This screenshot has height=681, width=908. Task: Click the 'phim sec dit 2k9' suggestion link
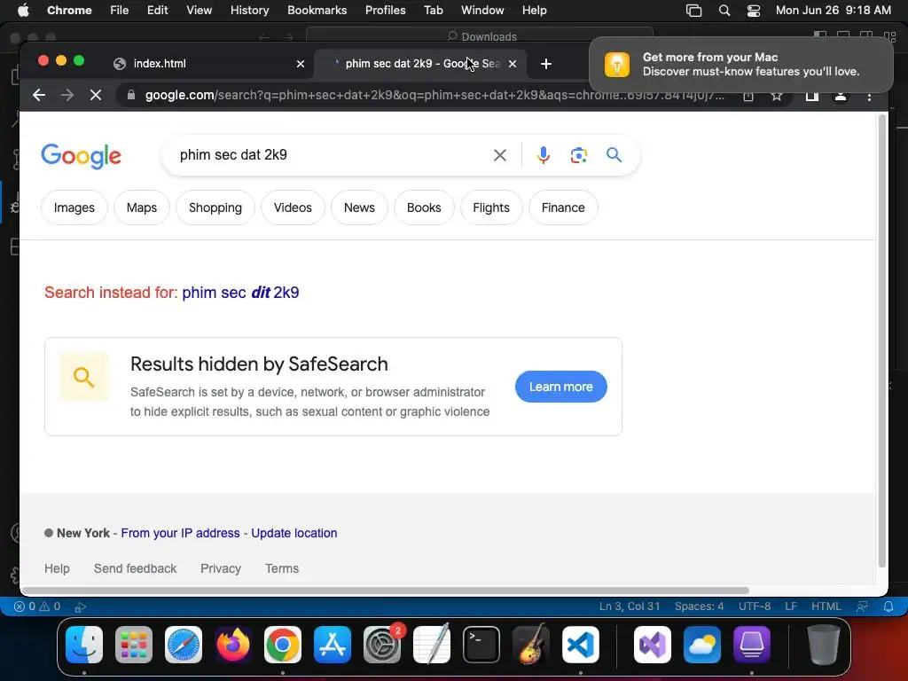241,293
